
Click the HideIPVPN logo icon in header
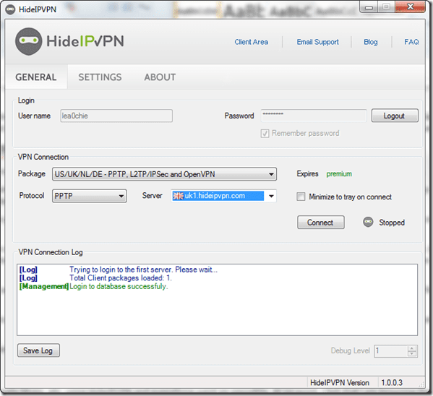click(x=29, y=41)
